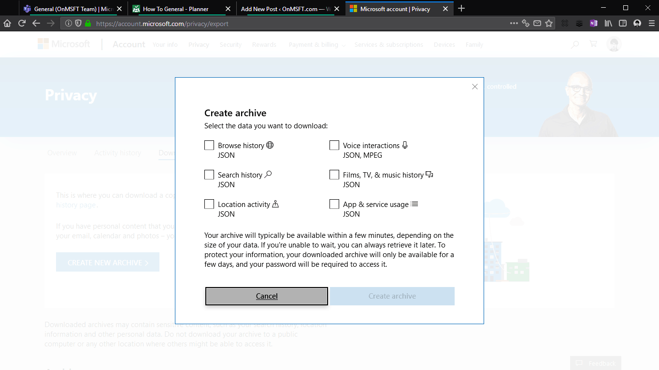Click the green padlock connection icon
The image size is (659, 370).
(87, 23)
